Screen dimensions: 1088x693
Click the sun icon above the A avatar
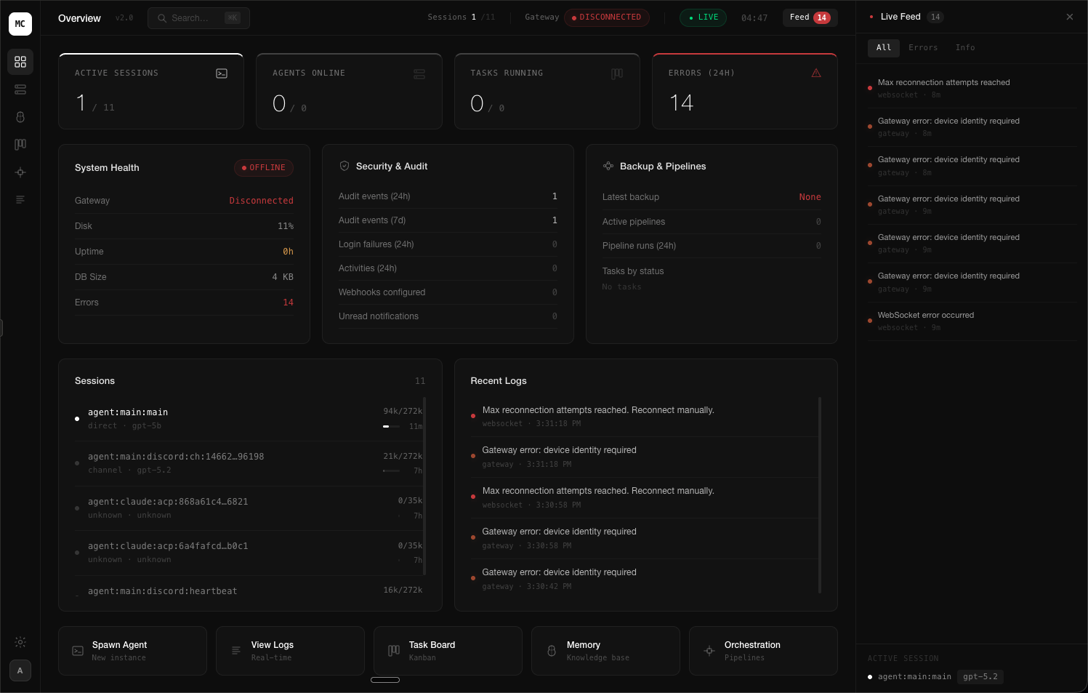click(20, 642)
